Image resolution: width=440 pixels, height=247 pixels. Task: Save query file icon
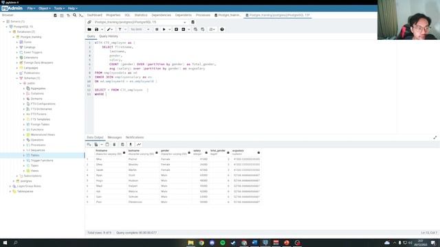pyautogui.click(x=96, y=30)
